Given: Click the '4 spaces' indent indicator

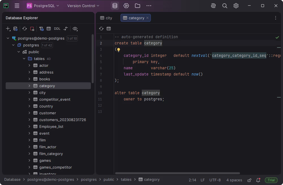Looking at the screenshot, I should point(234,180).
